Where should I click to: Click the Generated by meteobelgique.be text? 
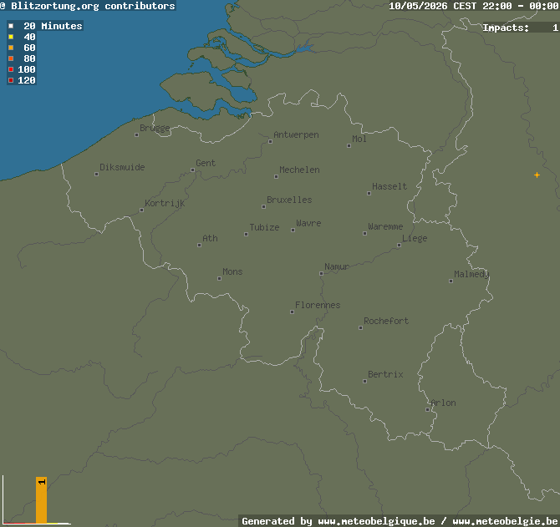coord(400,521)
